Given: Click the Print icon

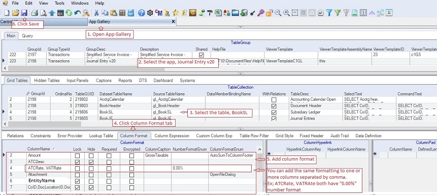Looking at the screenshot, I should tap(35, 13).
